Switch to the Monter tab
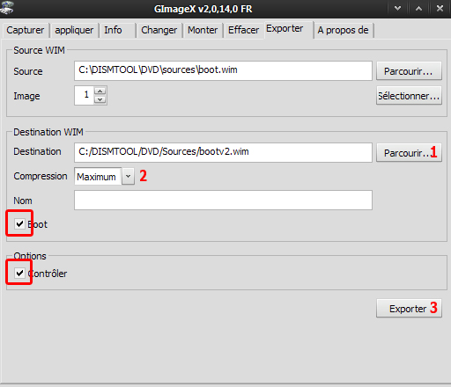451x387 pixels. (203, 30)
